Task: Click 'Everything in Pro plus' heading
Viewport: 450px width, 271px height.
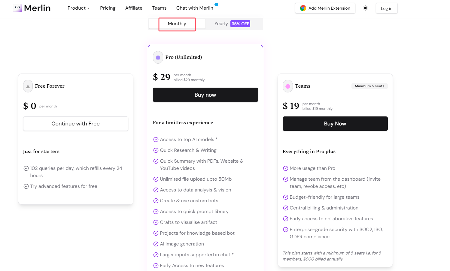Action: point(309,152)
